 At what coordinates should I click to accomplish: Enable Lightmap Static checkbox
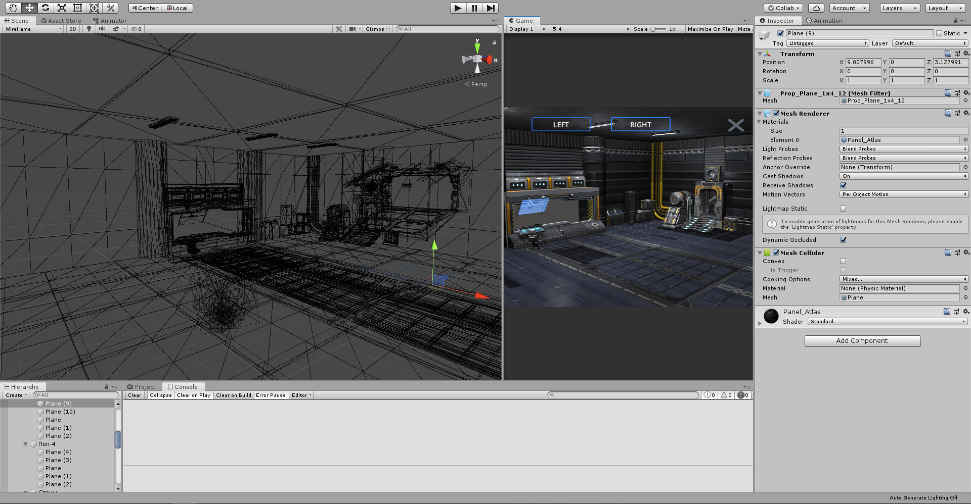[x=843, y=209]
